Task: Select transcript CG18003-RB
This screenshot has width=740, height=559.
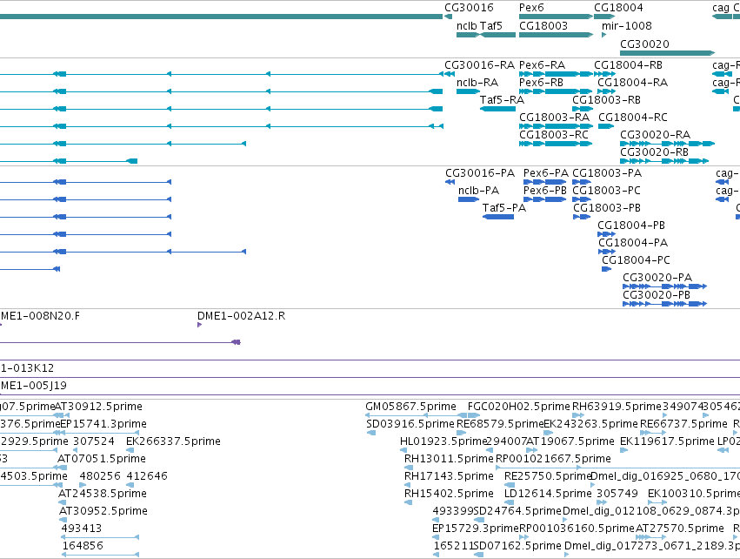Action: point(606,100)
